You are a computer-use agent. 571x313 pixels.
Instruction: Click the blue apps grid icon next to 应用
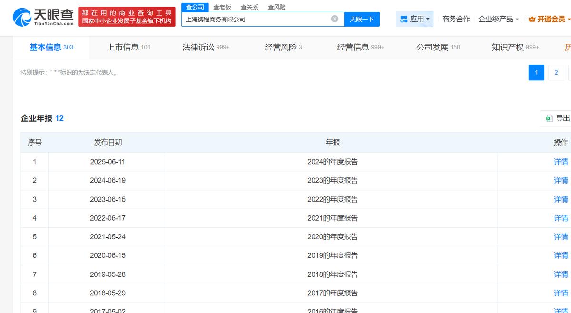pyautogui.click(x=404, y=19)
